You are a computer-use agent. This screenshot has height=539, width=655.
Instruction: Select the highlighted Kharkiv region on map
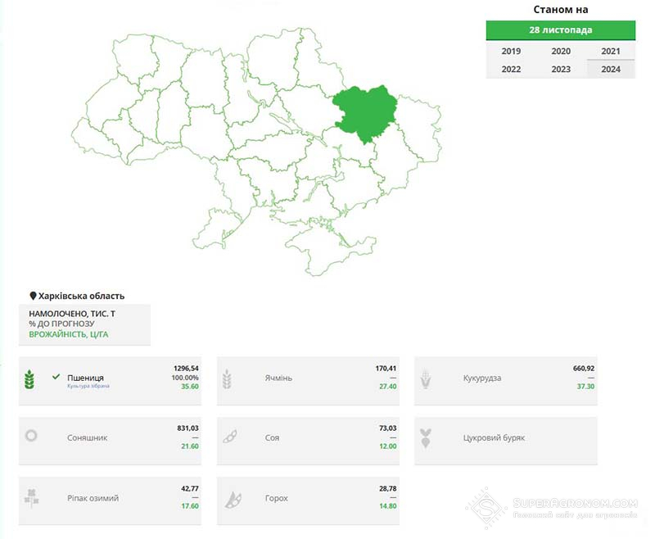365,112
